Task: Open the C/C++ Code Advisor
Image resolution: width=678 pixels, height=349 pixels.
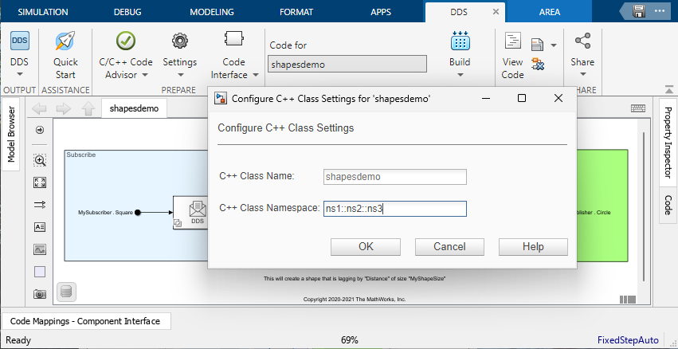Action: click(126, 41)
